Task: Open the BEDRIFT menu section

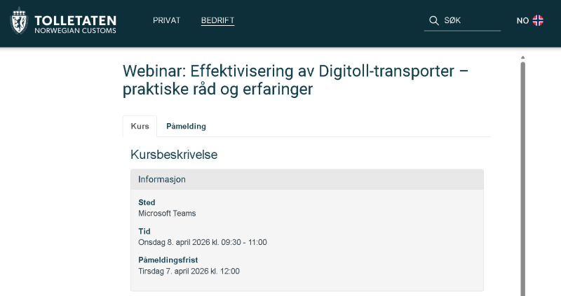Action: tap(217, 20)
